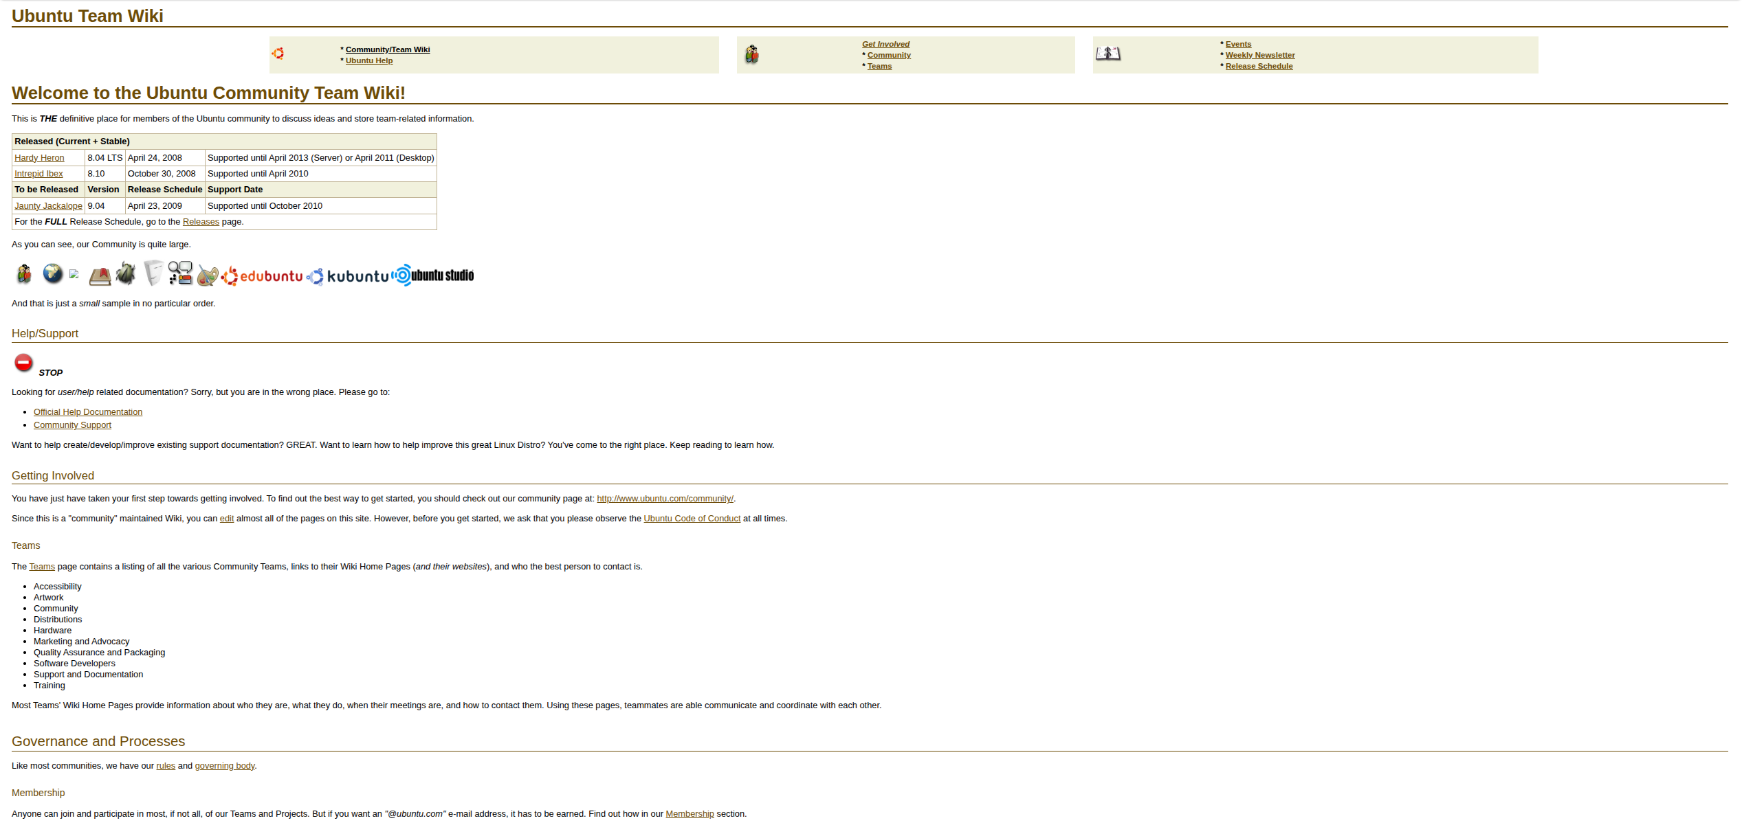Viewport: 1742px width, 825px height.
Task: Click the bug beetle icon
Action: point(126,273)
